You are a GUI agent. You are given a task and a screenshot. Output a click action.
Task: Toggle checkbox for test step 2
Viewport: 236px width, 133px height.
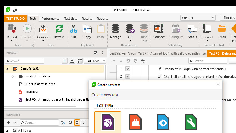(x=128, y=76)
